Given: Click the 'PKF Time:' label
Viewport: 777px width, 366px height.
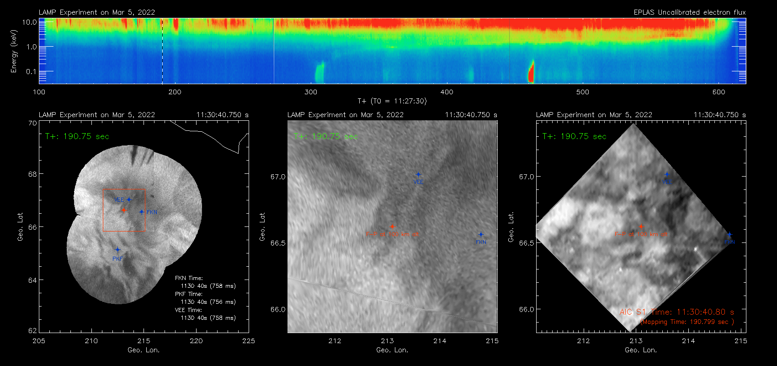Looking at the screenshot, I should point(189,294).
